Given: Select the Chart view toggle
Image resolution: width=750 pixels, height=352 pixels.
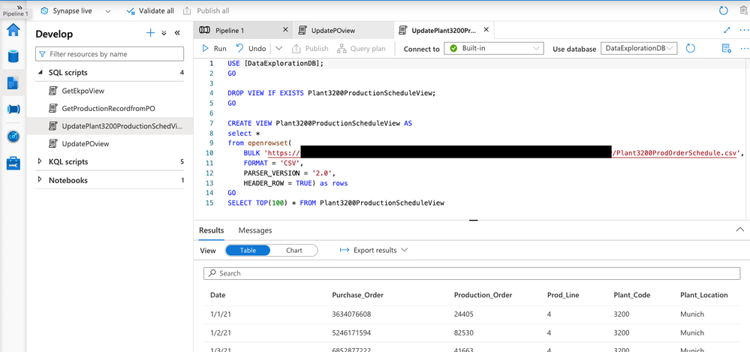Looking at the screenshot, I should (294, 250).
